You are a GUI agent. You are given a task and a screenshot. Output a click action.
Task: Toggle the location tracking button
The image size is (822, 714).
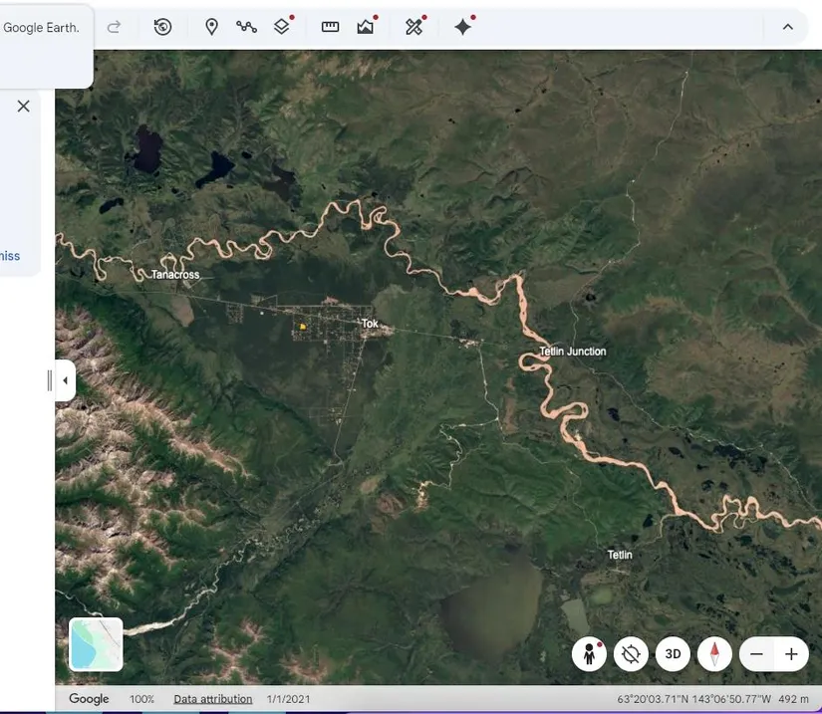click(x=631, y=654)
